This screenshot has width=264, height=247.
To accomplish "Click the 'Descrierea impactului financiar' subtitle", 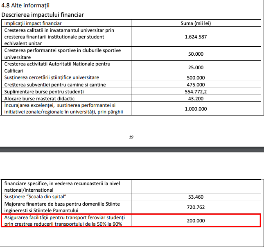I will pyautogui.click(x=43, y=15).
